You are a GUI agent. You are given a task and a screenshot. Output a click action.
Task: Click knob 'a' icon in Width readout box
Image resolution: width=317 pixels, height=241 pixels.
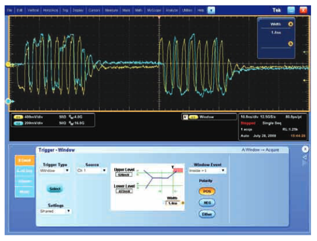[290, 24]
